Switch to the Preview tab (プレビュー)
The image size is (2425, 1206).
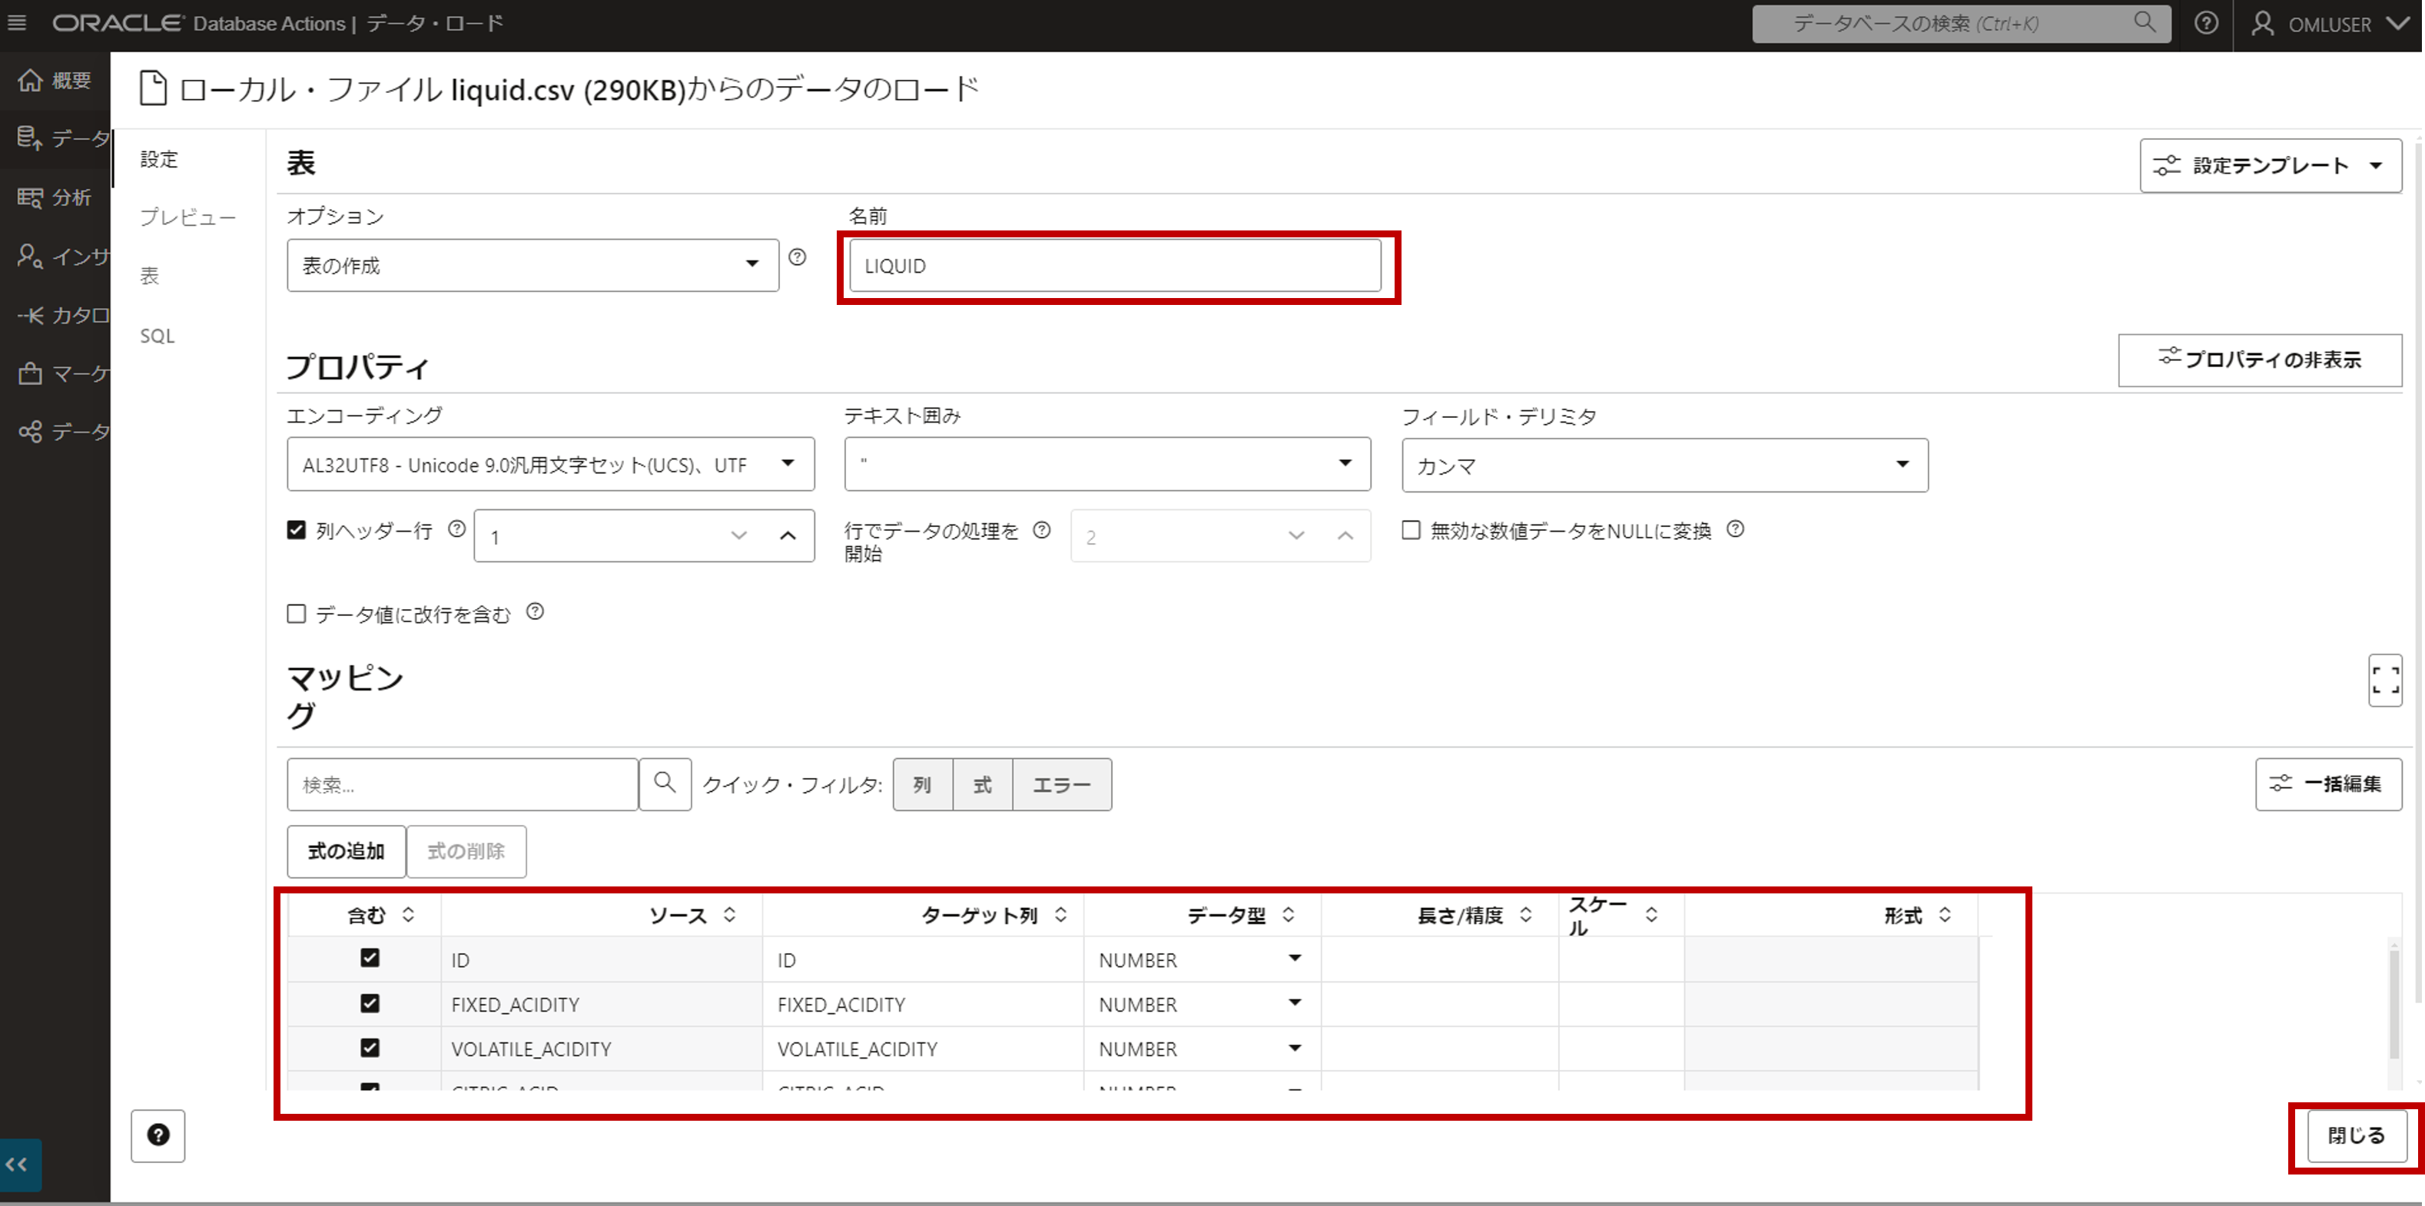point(187,217)
